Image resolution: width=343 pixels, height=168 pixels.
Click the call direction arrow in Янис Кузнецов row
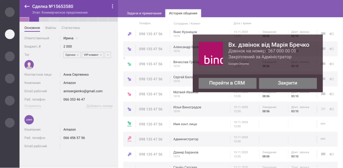pos(129,34)
